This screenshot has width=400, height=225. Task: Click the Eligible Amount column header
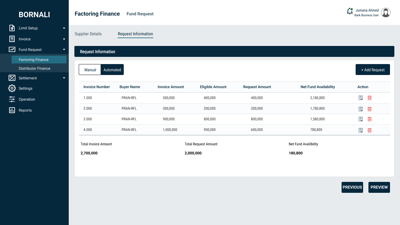click(x=213, y=87)
